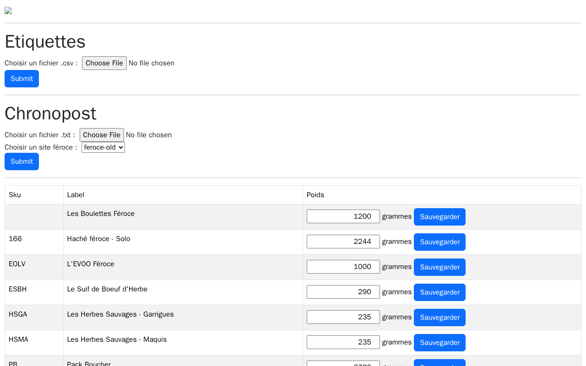Select the Etiquettes heading
The height and width of the screenshot is (366, 586).
pos(45,42)
